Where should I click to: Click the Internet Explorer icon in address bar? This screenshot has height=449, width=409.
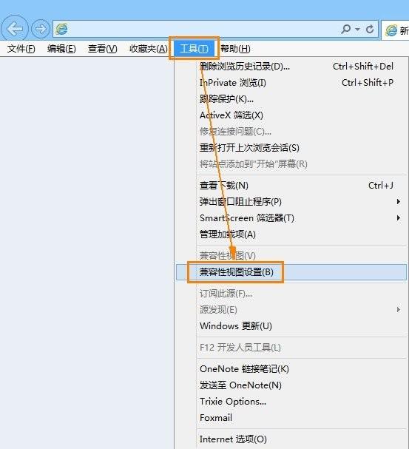[x=62, y=29]
